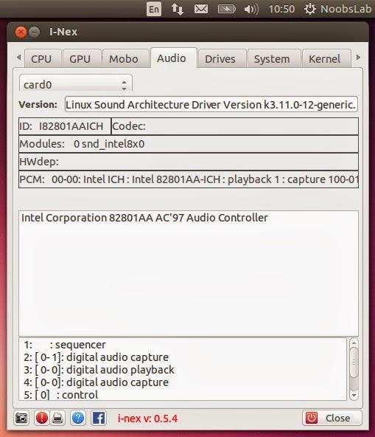Close the I-Nex window with red button

[21, 32]
